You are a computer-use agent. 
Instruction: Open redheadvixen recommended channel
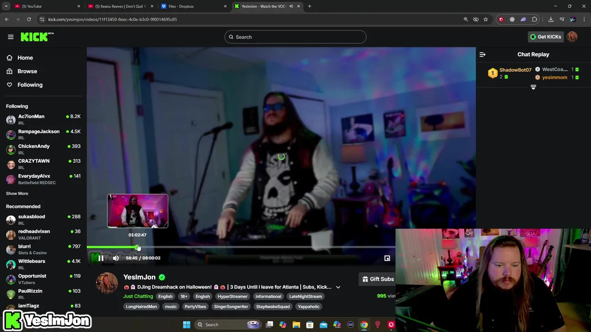click(43, 234)
